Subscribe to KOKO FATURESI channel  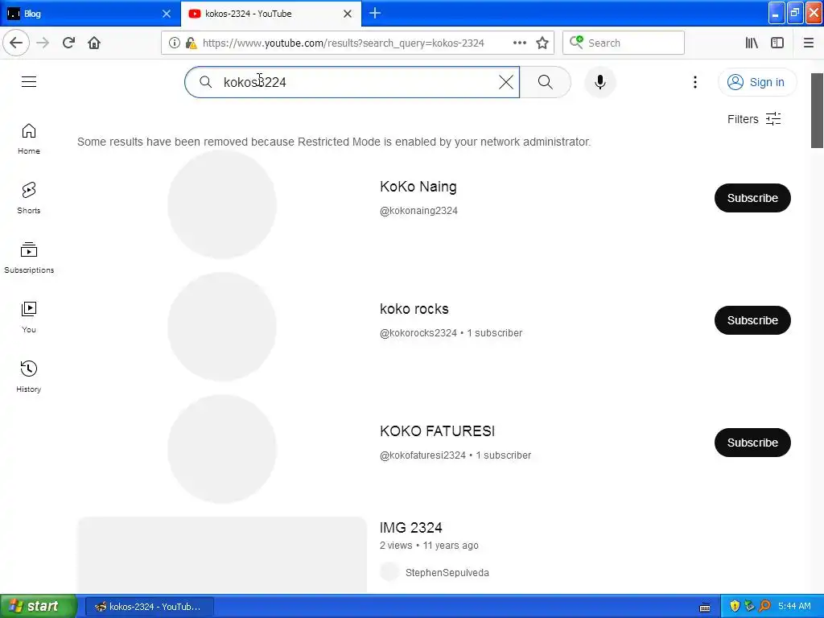click(752, 443)
